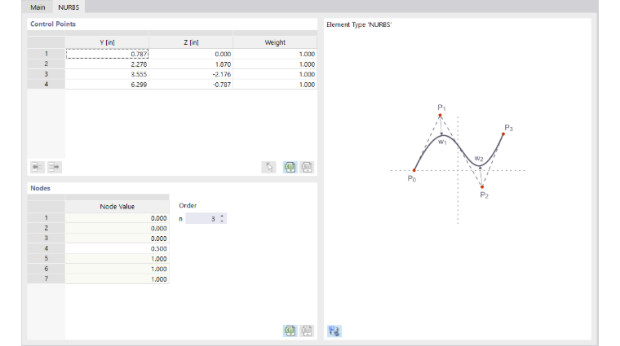Click the Y [in] column header
Viewport: 620px width, 346px height.
click(107, 42)
